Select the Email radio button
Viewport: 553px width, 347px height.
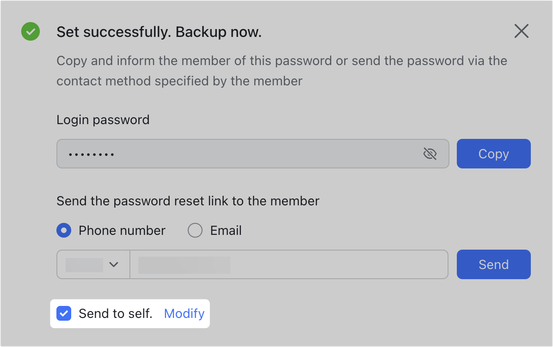tap(195, 230)
